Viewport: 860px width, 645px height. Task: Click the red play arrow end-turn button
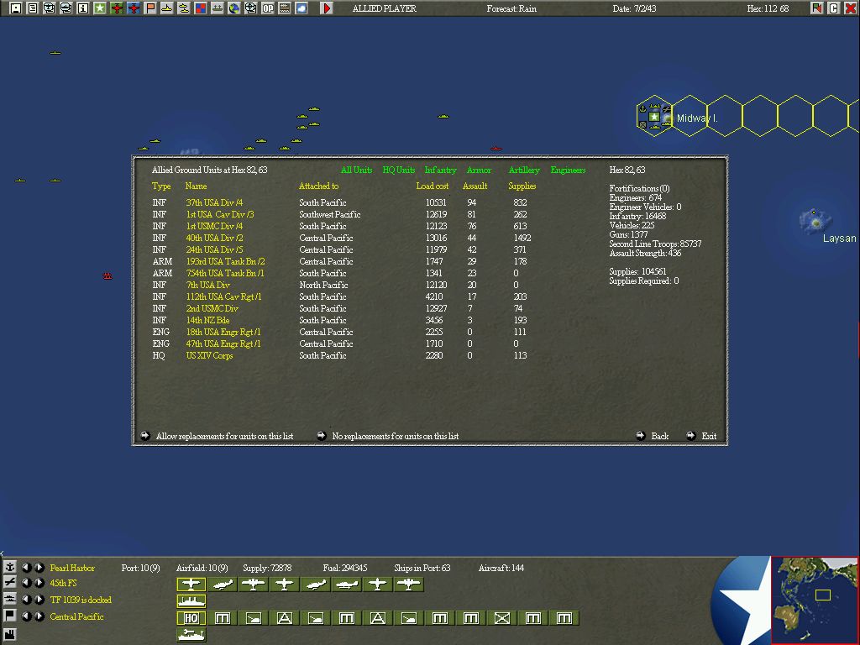tap(327, 8)
